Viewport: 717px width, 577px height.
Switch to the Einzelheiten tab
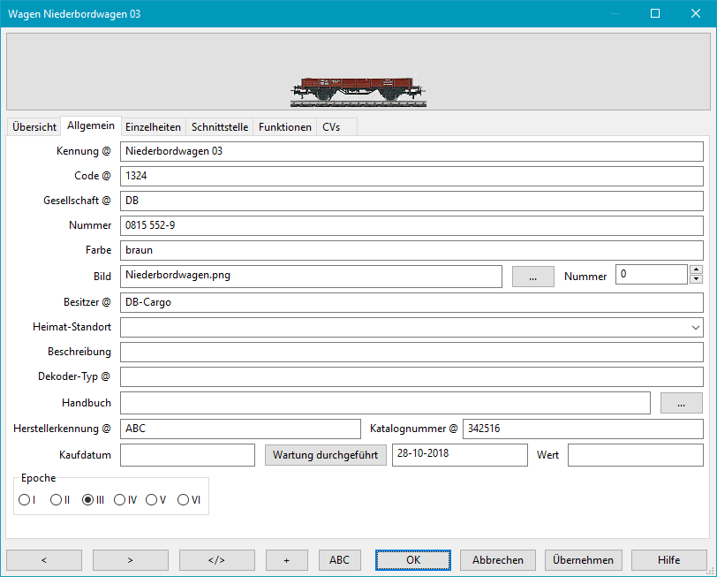pyautogui.click(x=153, y=127)
